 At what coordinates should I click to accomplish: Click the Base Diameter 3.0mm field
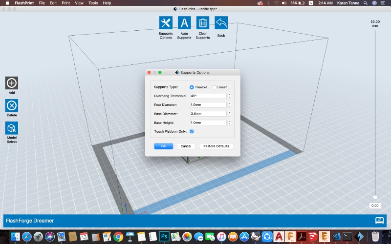(x=208, y=114)
